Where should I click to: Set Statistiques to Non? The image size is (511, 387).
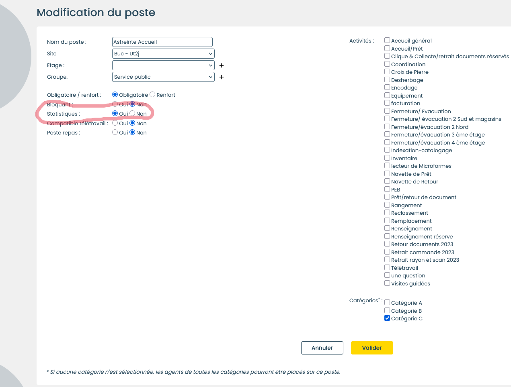click(132, 114)
